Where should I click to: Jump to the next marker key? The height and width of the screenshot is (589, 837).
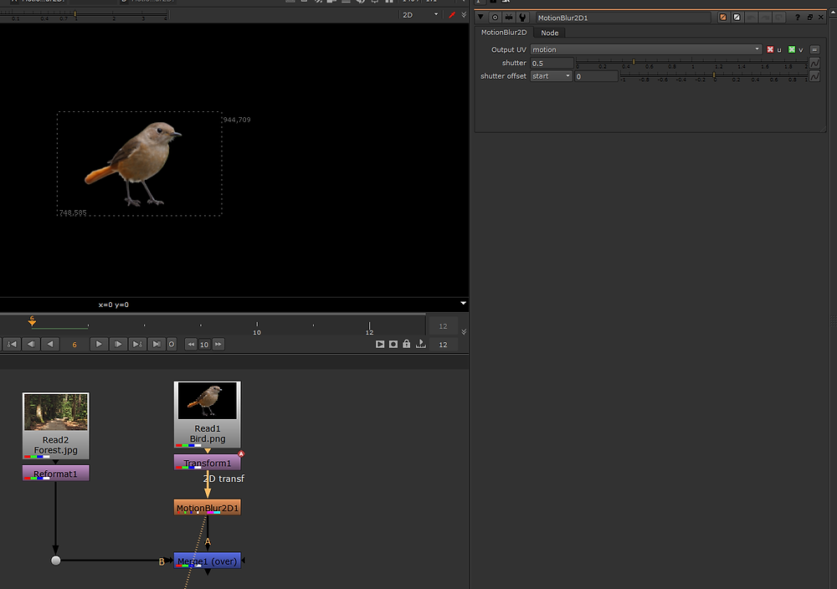click(137, 344)
